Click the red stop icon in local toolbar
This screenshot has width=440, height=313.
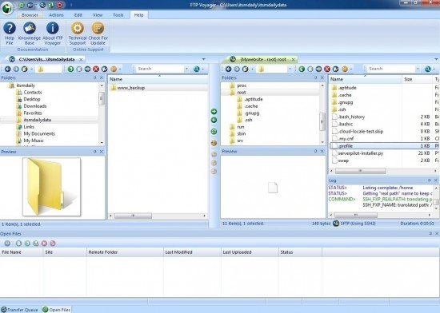coord(96,69)
